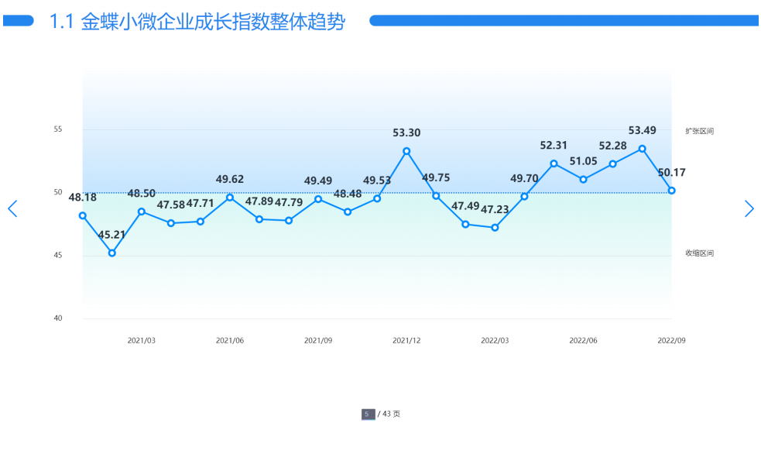761x468 pixels.
Task: Click the 2021/06 x-axis label
Action: tap(230, 341)
